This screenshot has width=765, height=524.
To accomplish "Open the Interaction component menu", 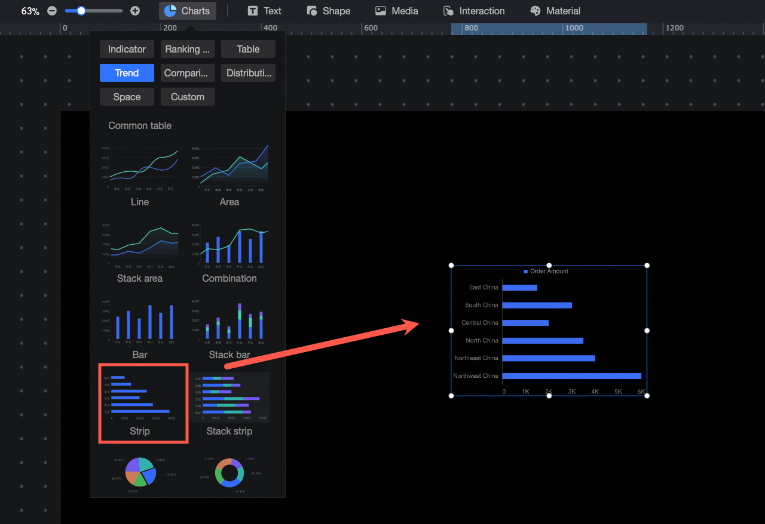I will click(474, 11).
